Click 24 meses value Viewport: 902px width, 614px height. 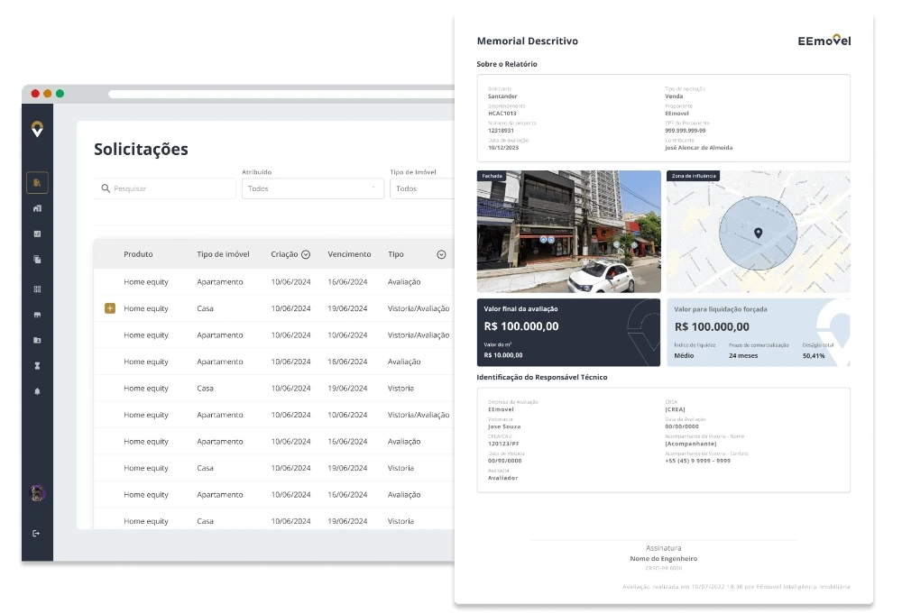coord(743,356)
